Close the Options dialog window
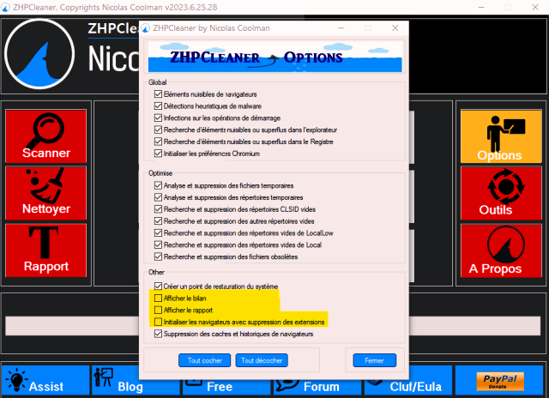549x398 pixels. (395, 28)
